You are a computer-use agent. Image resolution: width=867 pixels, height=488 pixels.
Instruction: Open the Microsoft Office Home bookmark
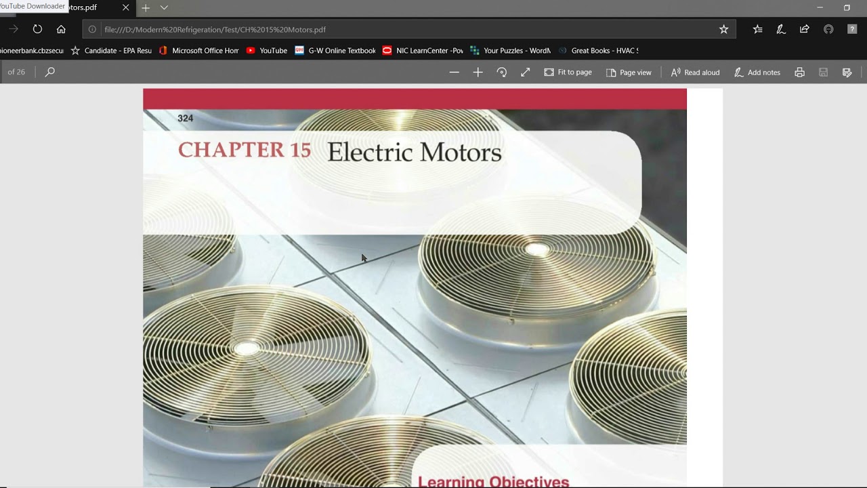198,50
